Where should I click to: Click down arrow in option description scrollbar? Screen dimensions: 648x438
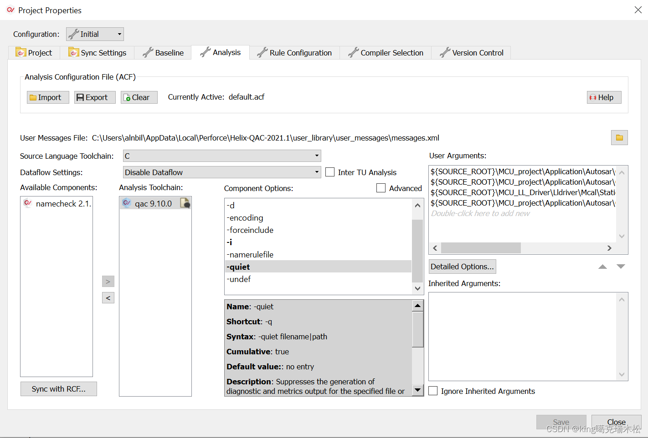(418, 390)
